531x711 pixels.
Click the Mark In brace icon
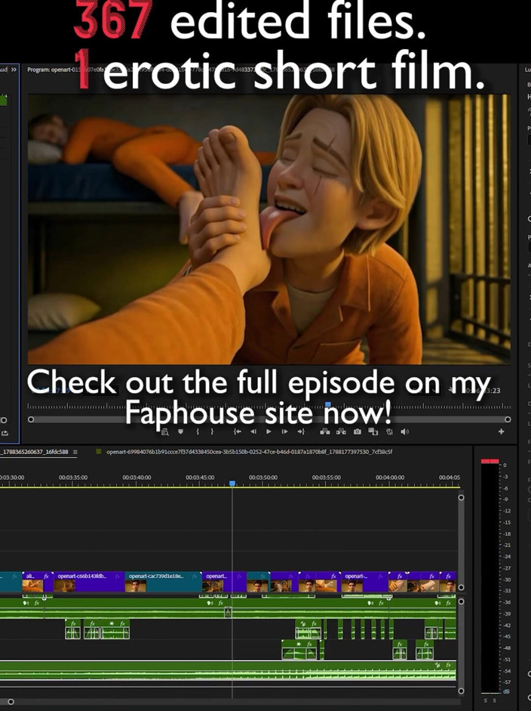[198, 431]
